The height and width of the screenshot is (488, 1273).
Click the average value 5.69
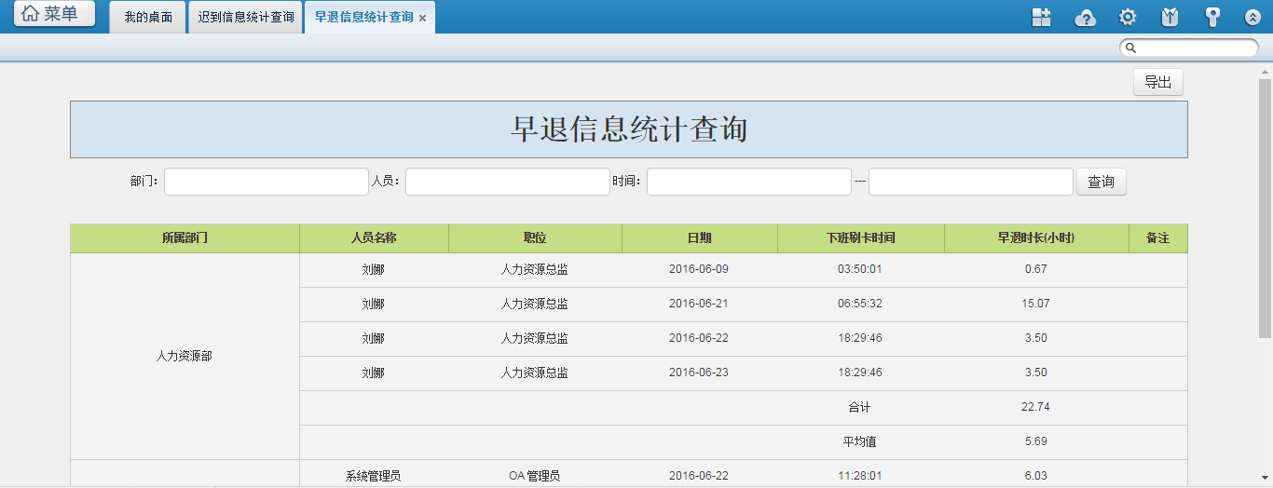(x=1036, y=441)
